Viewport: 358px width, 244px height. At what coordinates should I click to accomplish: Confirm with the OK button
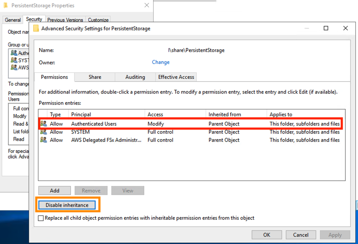[267, 235]
